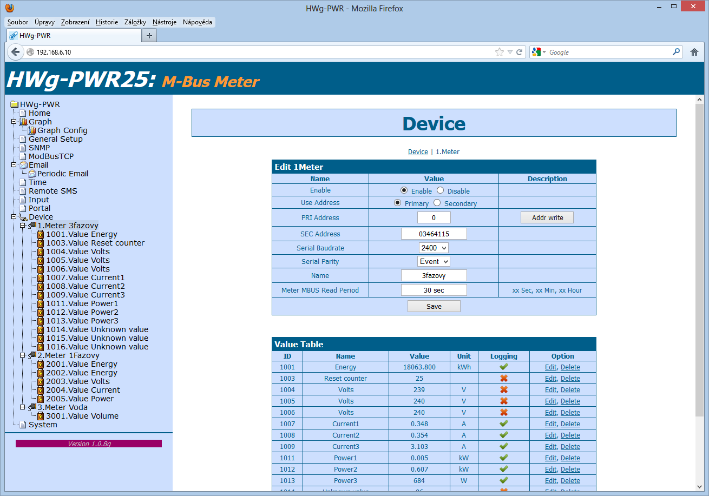The image size is (709, 496).
Task: Collapse the 3.Meter Voda node
Action: (23, 407)
